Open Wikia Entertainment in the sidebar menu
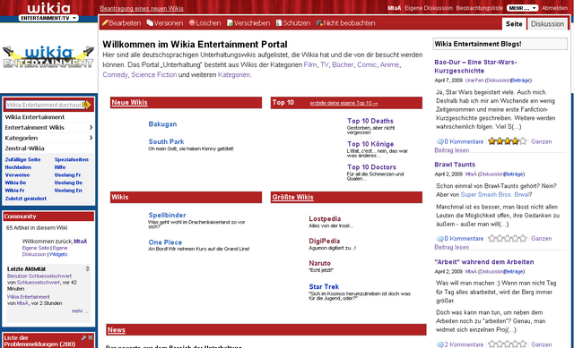574x348 pixels. tap(35, 117)
